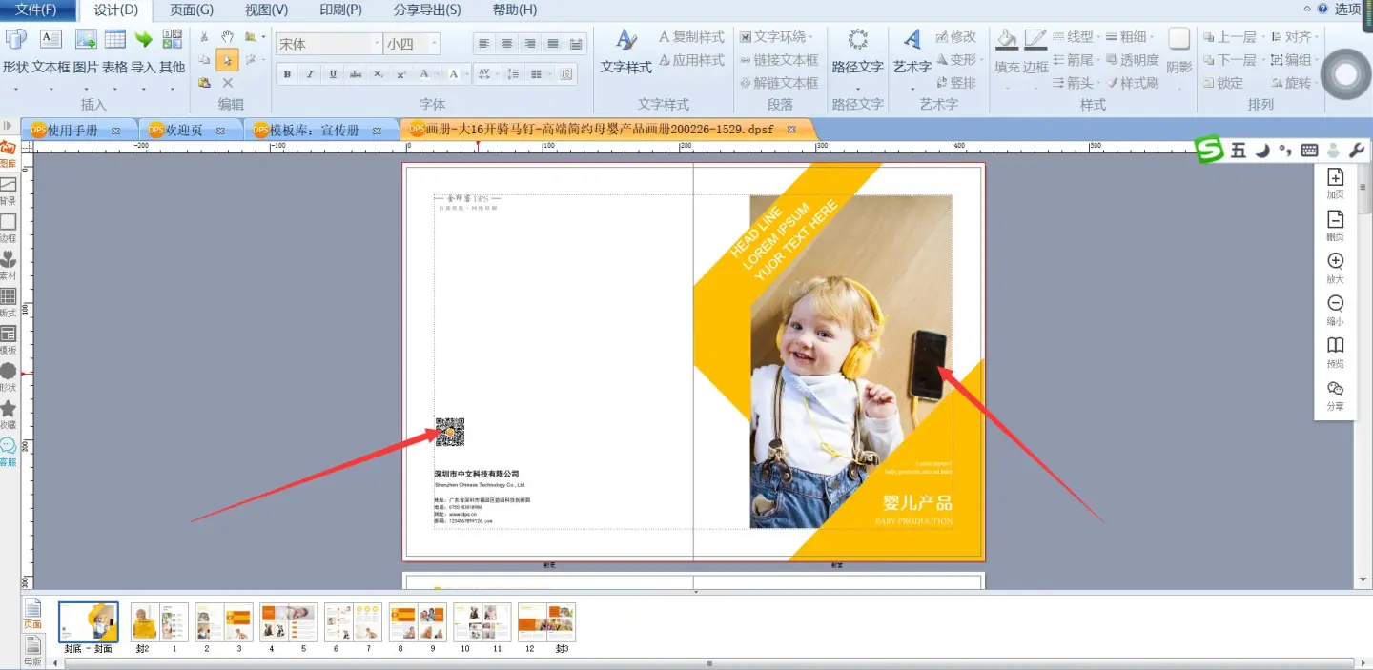Click the 样式刷 style brush button
Viewport: 1373px width, 670px height.
click(1132, 83)
